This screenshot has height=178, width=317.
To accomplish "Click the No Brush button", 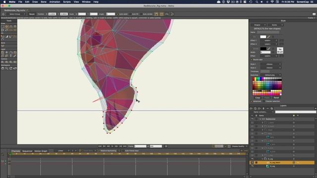I will [280, 50].
